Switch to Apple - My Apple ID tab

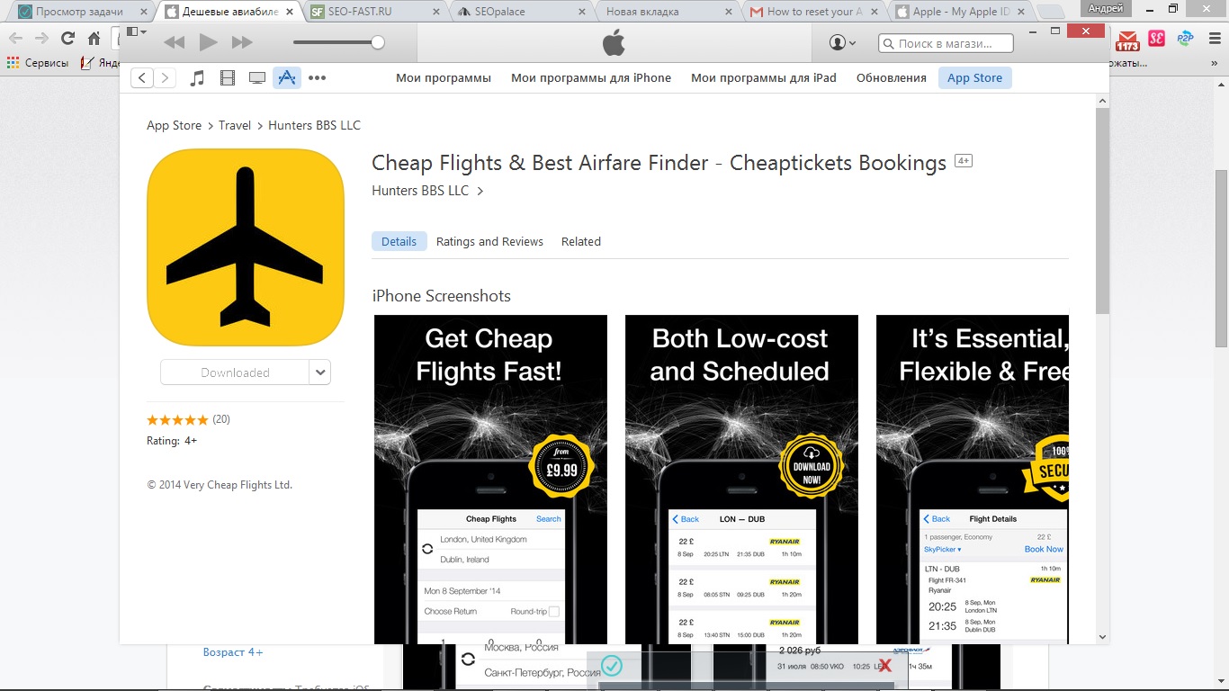tap(958, 12)
